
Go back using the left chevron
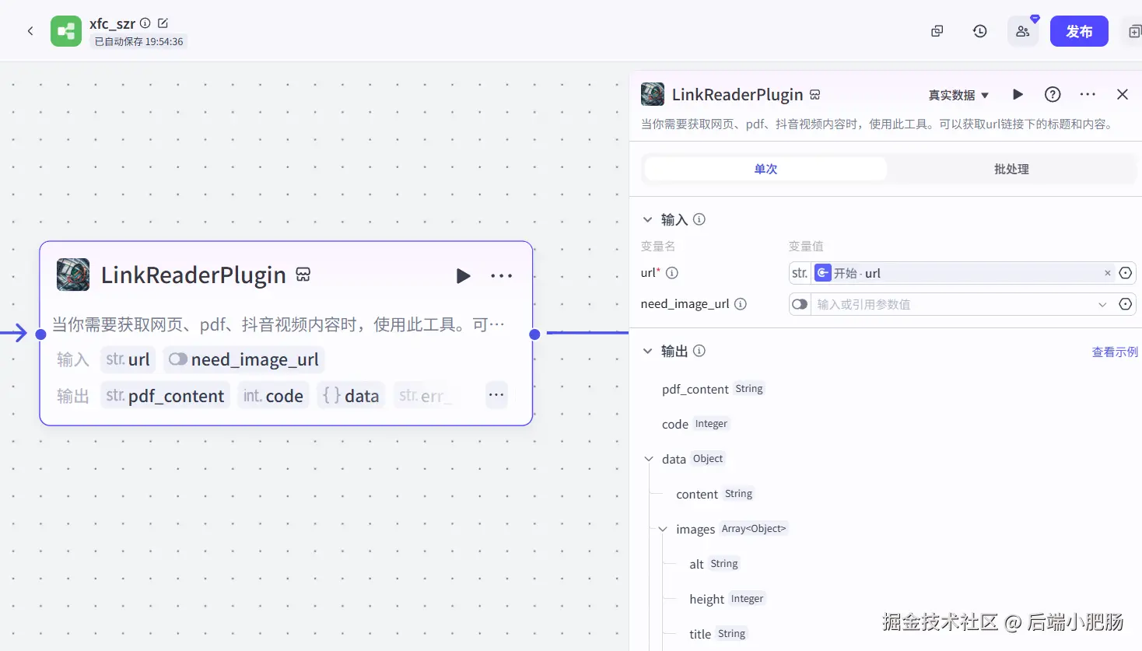(x=30, y=31)
